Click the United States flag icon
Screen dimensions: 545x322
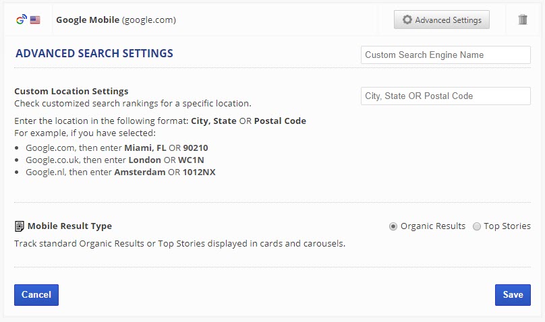click(35, 20)
